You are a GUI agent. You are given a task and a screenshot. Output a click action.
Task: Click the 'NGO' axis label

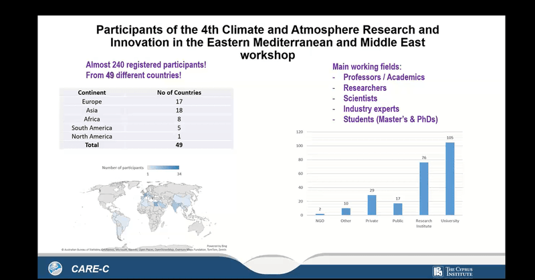click(x=320, y=221)
